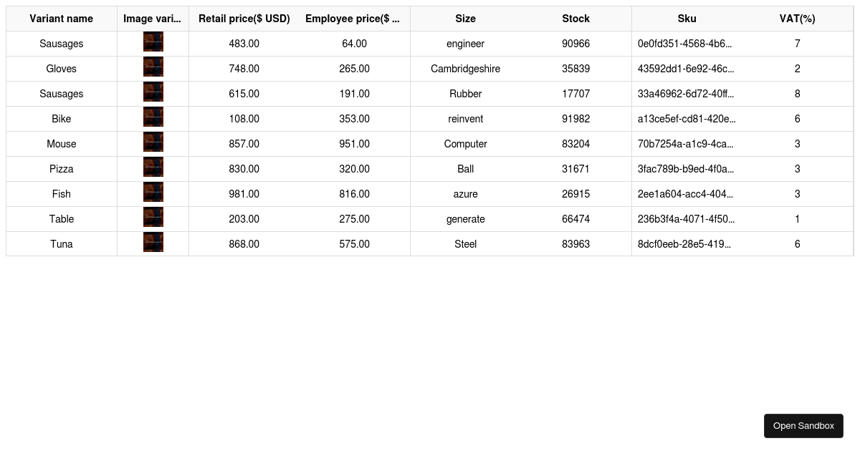Select the 981.00 retail price cell
Viewport: 860px width, 451px height.
tap(244, 194)
